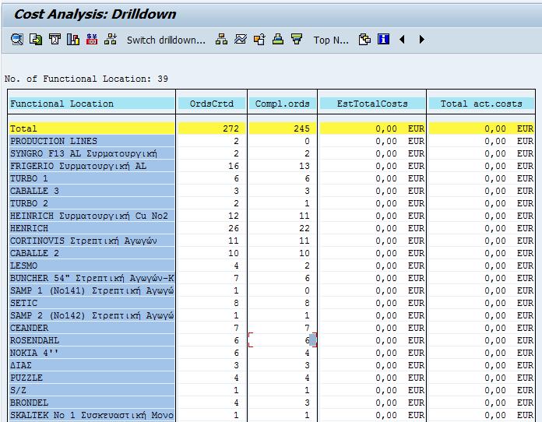This screenshot has height=422, width=542.
Task: Select HENRICH row
Action: coord(92,228)
